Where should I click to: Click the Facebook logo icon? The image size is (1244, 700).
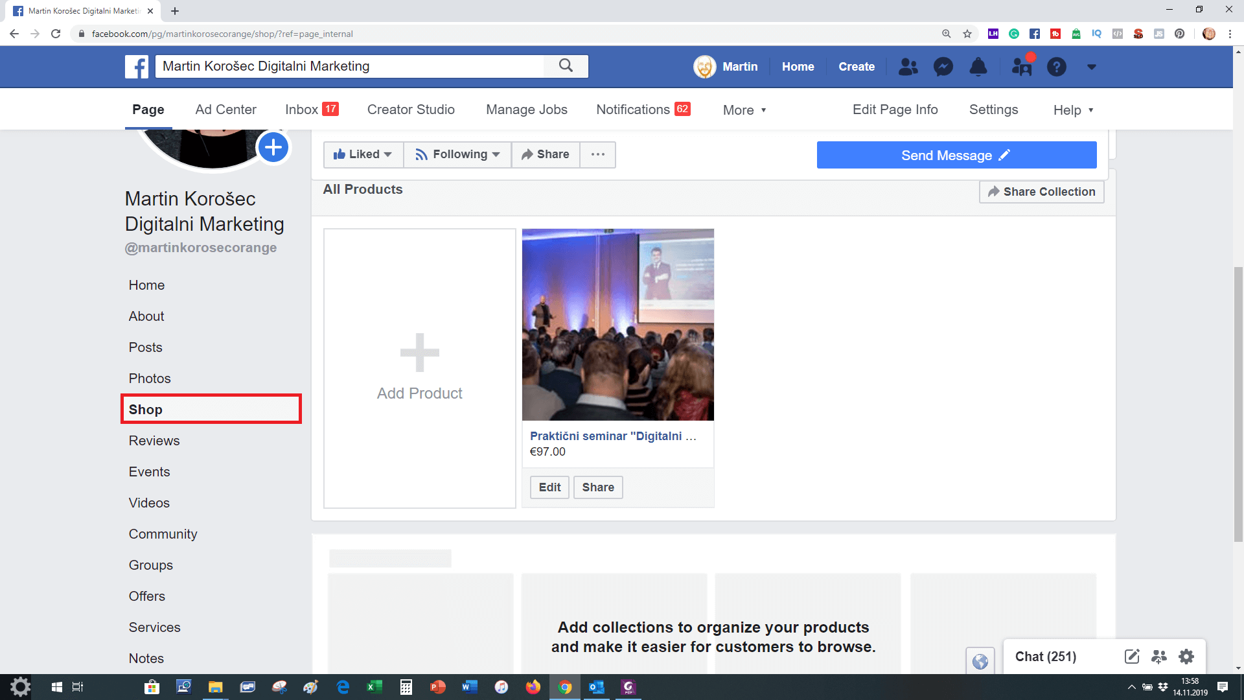(x=137, y=66)
